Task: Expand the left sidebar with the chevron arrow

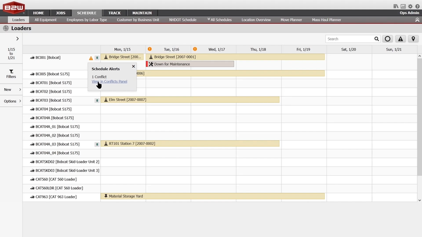Action: (17, 39)
